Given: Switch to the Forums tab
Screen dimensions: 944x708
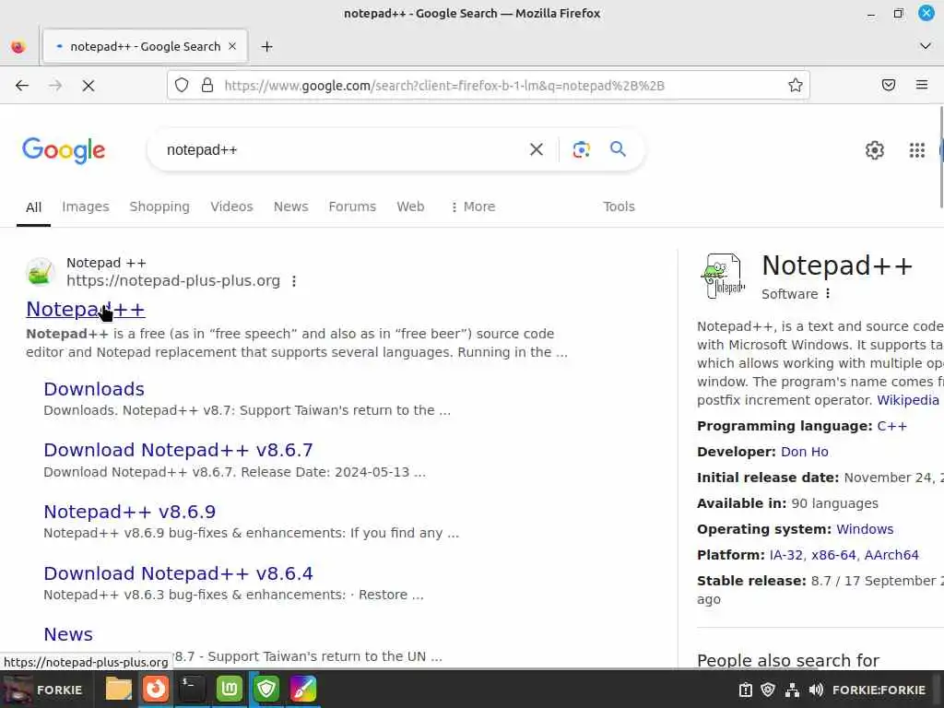Looking at the screenshot, I should (x=352, y=206).
